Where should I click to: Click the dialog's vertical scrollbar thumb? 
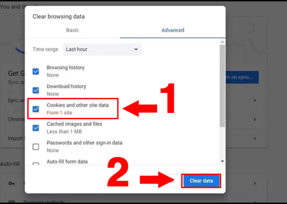coord(222,86)
